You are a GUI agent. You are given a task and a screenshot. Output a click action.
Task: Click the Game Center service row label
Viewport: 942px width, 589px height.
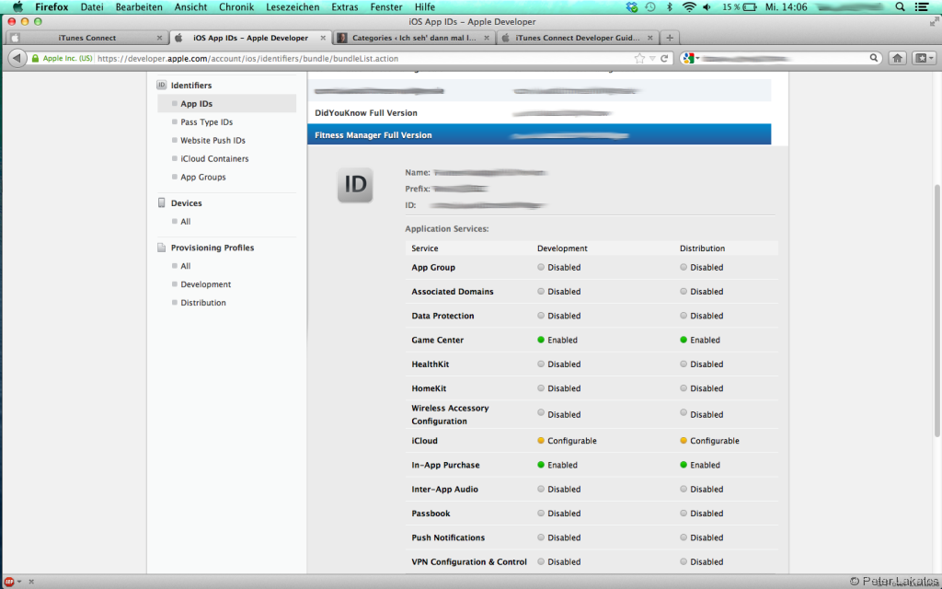point(437,340)
